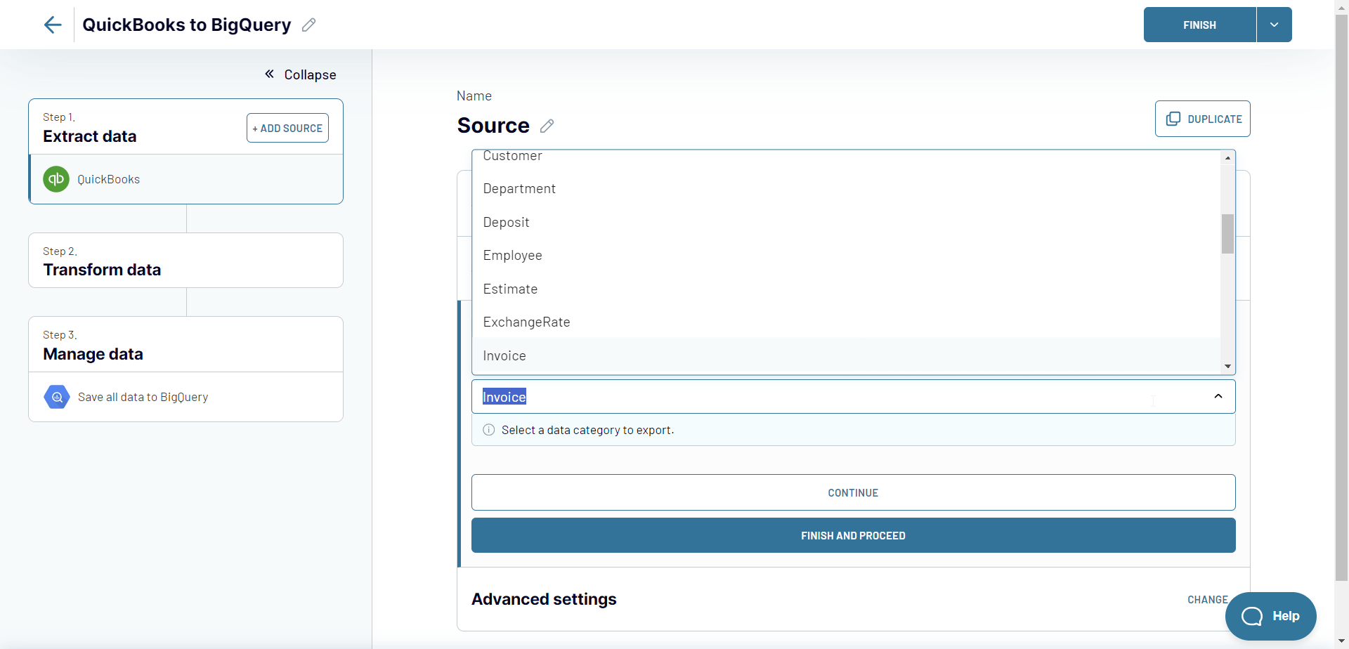Select Customer from the list
The image size is (1349, 649).
pyautogui.click(x=846, y=156)
